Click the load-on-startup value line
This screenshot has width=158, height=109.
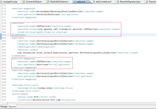click(42, 32)
